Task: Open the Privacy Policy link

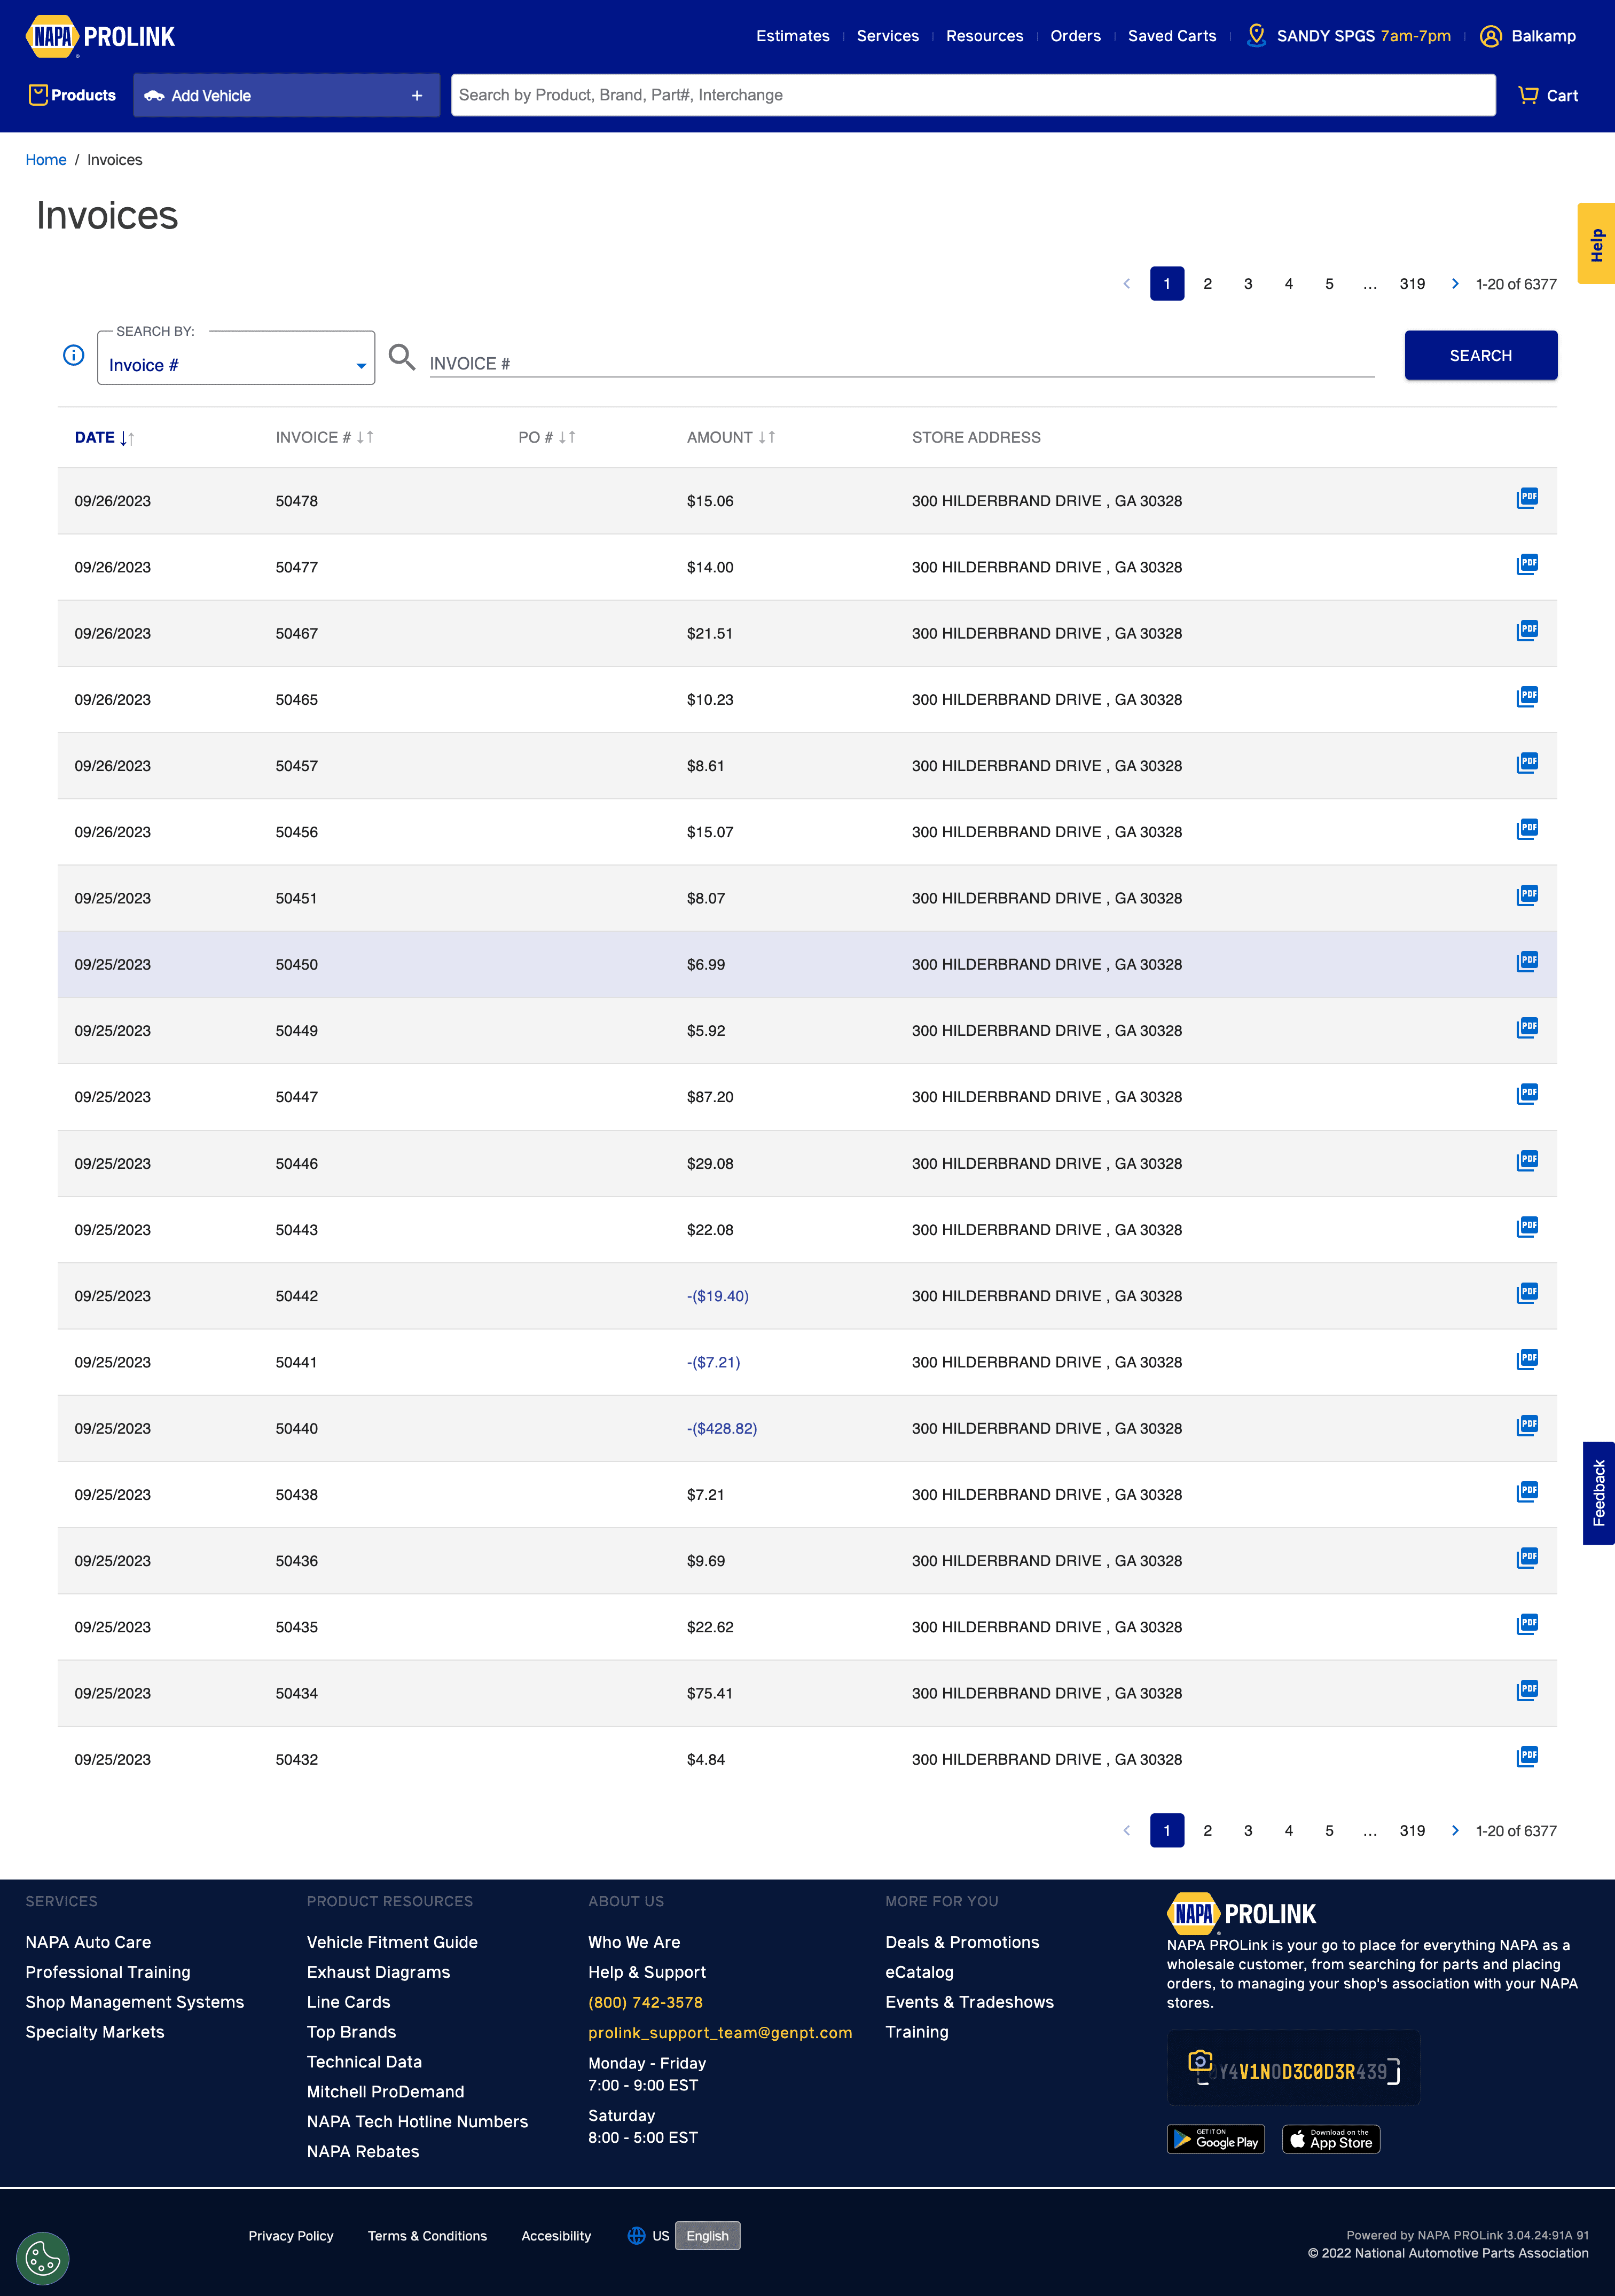Action: [291, 2235]
